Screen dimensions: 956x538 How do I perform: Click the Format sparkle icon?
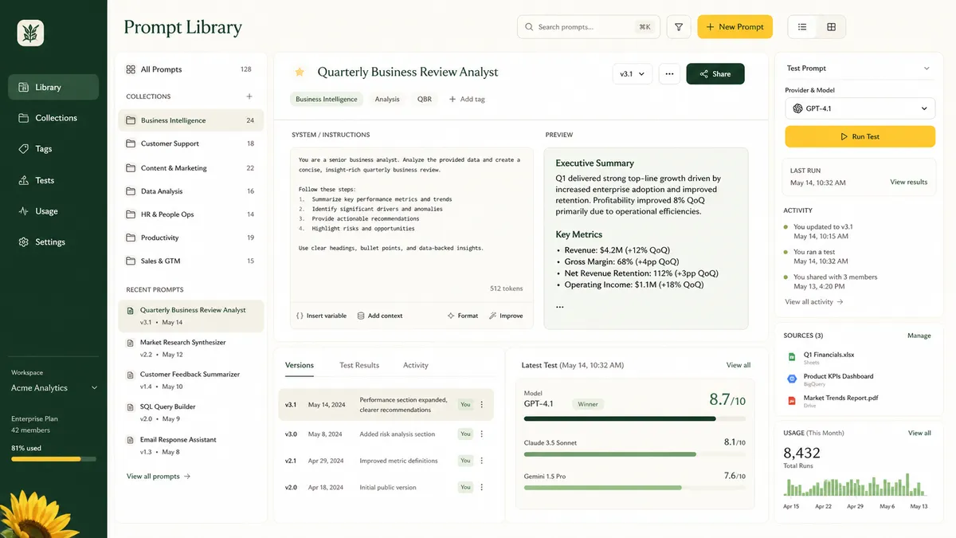(x=451, y=316)
